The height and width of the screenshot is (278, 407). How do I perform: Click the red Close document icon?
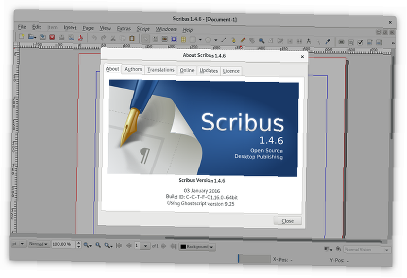(52, 37)
